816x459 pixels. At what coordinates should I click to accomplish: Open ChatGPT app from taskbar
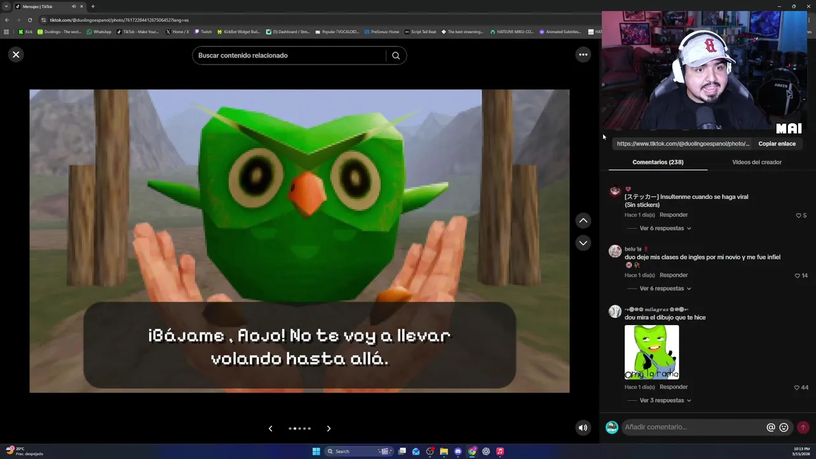click(x=486, y=451)
